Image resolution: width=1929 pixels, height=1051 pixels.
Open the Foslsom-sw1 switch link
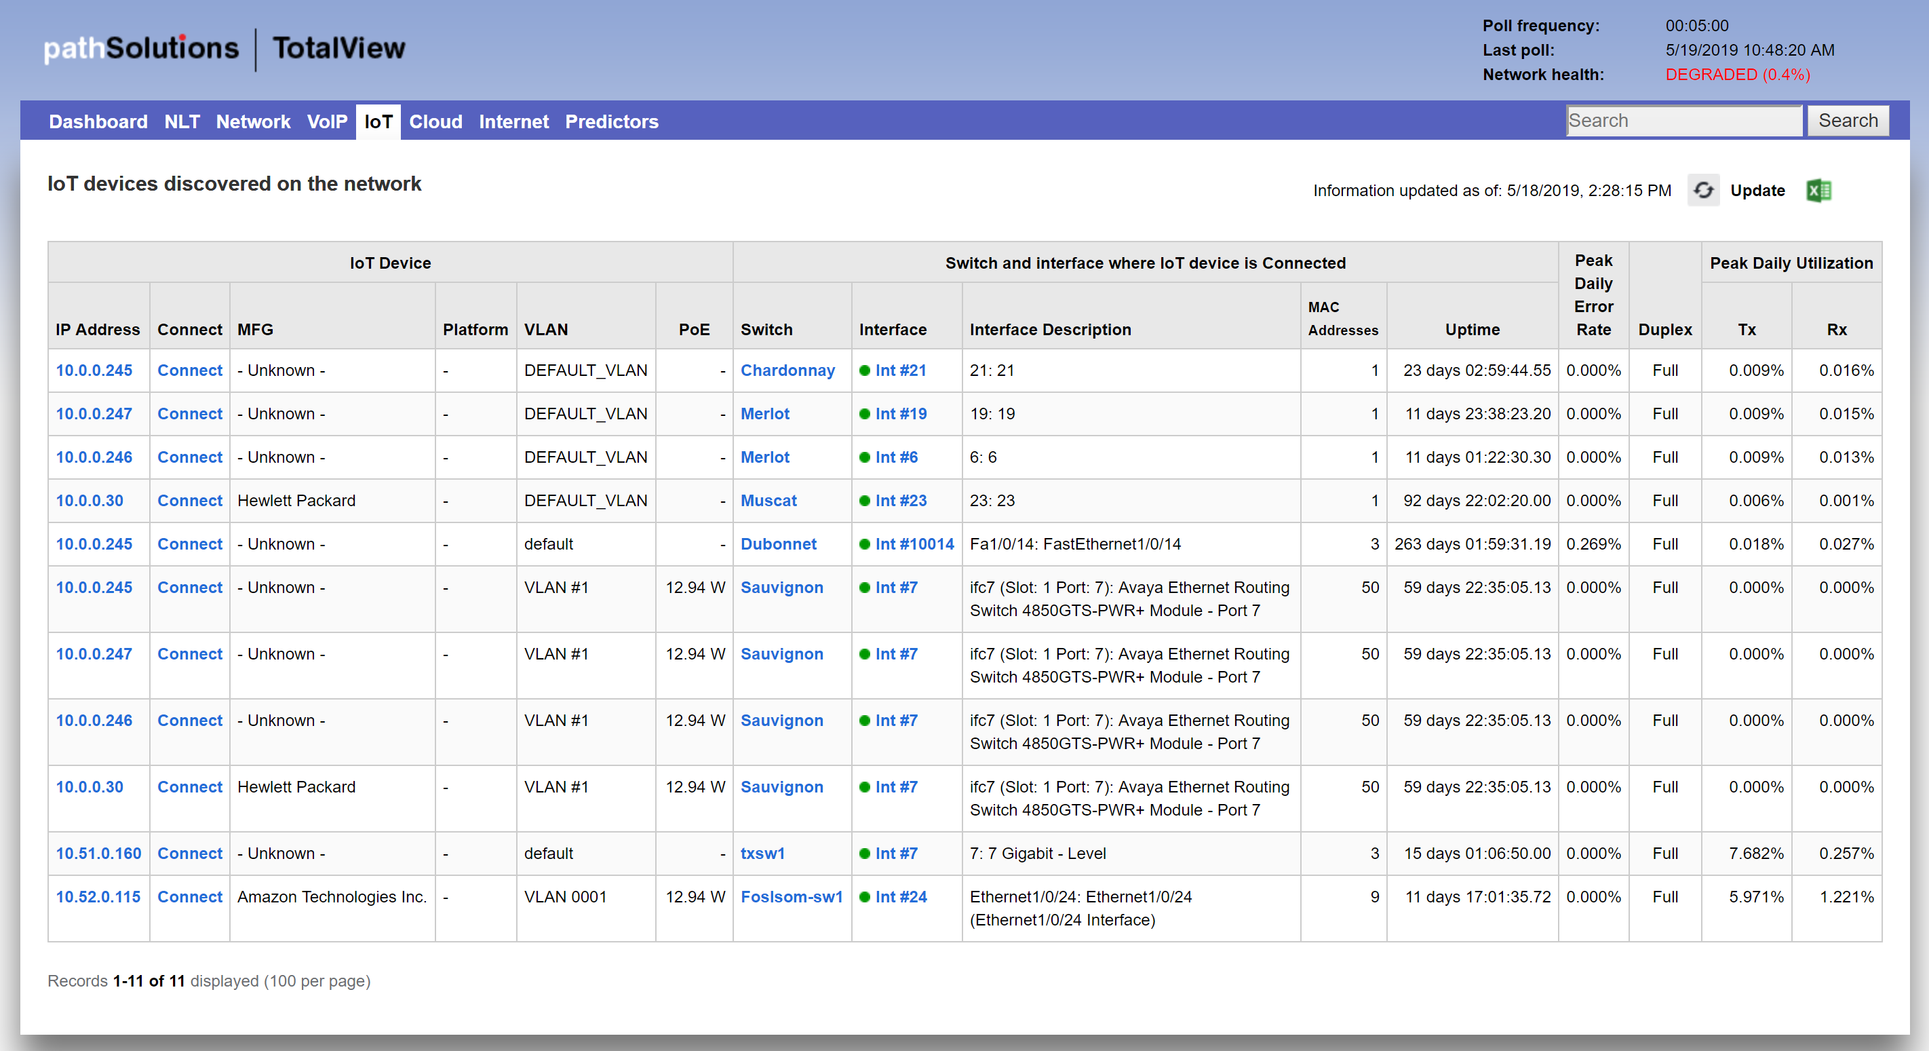pos(791,897)
